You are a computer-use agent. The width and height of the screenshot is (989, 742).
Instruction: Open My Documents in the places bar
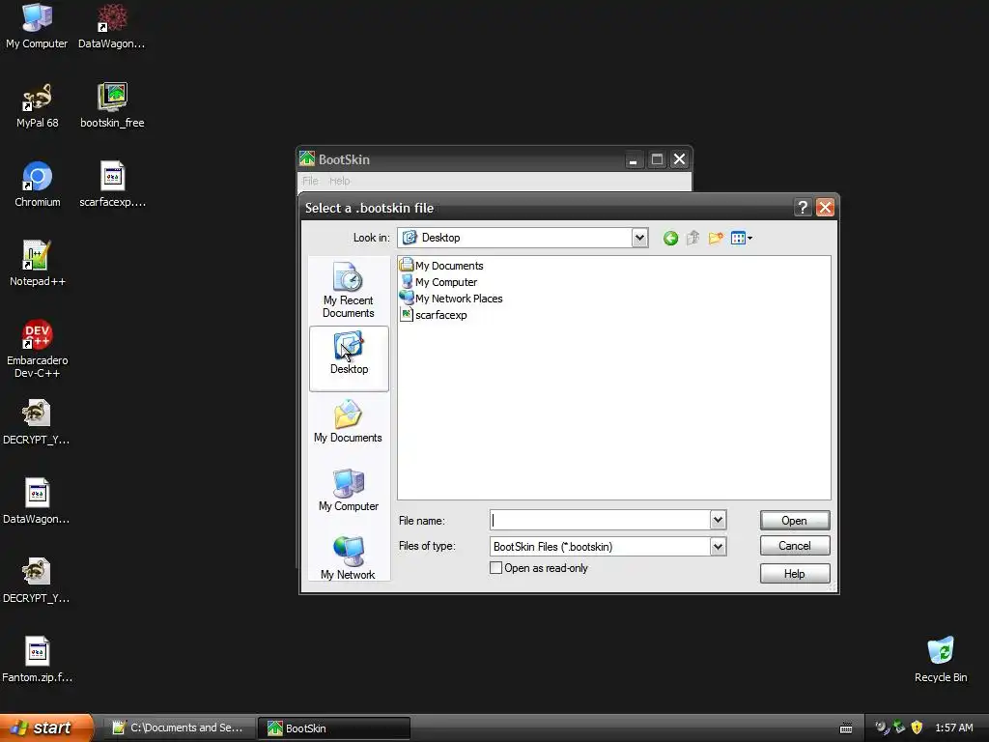(348, 421)
